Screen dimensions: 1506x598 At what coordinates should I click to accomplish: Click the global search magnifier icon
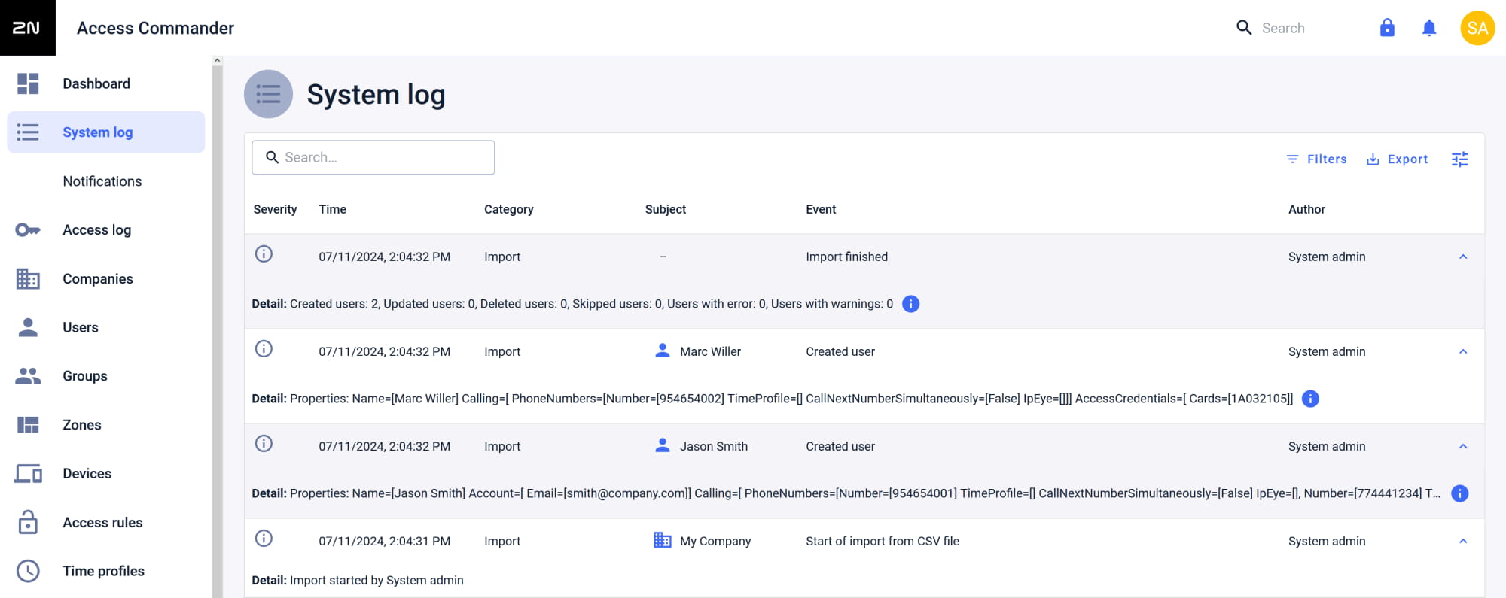coord(1244,28)
